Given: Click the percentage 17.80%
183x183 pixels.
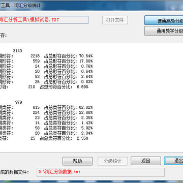Looking at the screenshot, I should (x=86, y=61).
